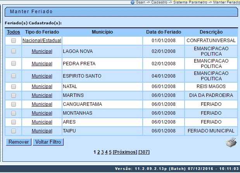Tick the LAGOA NOVA row checkbox
Viewport: 240px width, 173px height.
[14, 51]
